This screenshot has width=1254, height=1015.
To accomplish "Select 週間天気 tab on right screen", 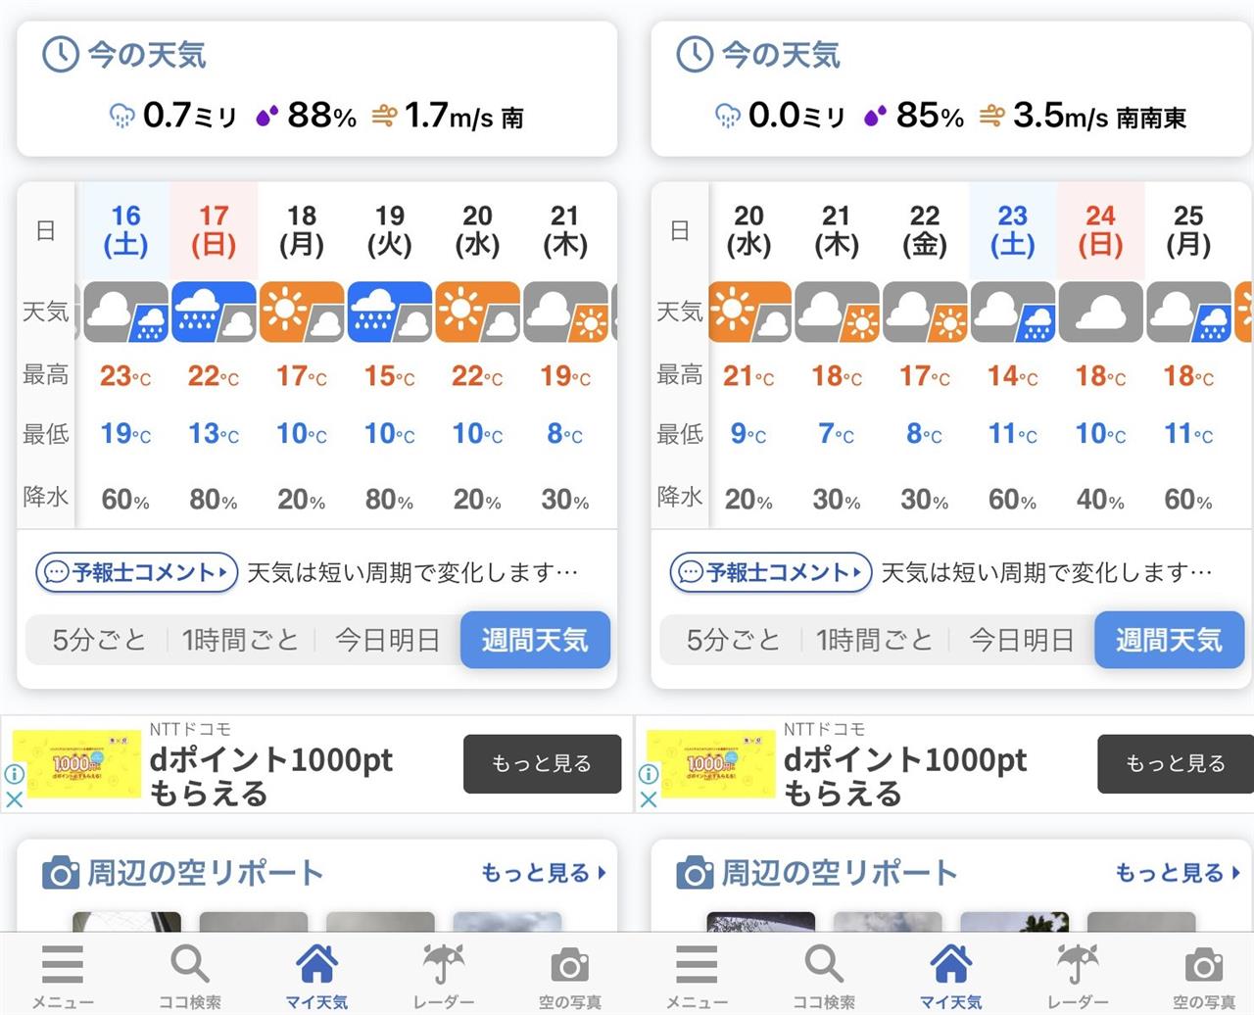I will (1169, 641).
